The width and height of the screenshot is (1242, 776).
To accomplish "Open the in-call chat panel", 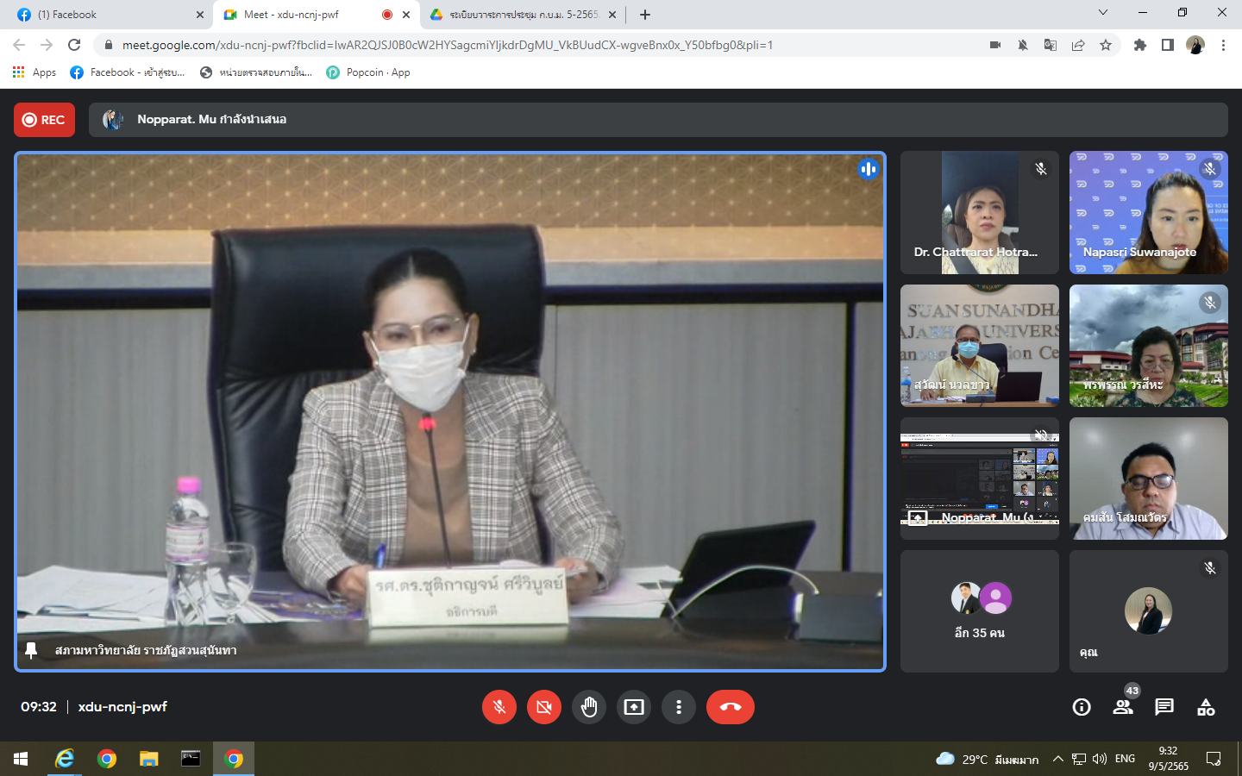I will pyautogui.click(x=1164, y=707).
